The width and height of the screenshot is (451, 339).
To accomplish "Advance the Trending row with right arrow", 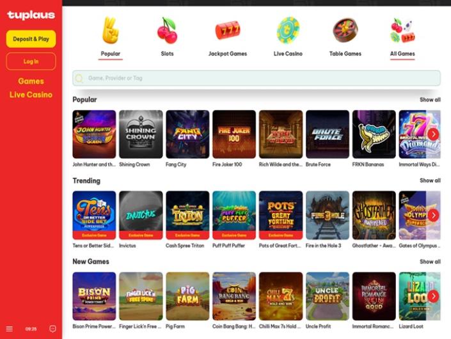I will coord(433,215).
